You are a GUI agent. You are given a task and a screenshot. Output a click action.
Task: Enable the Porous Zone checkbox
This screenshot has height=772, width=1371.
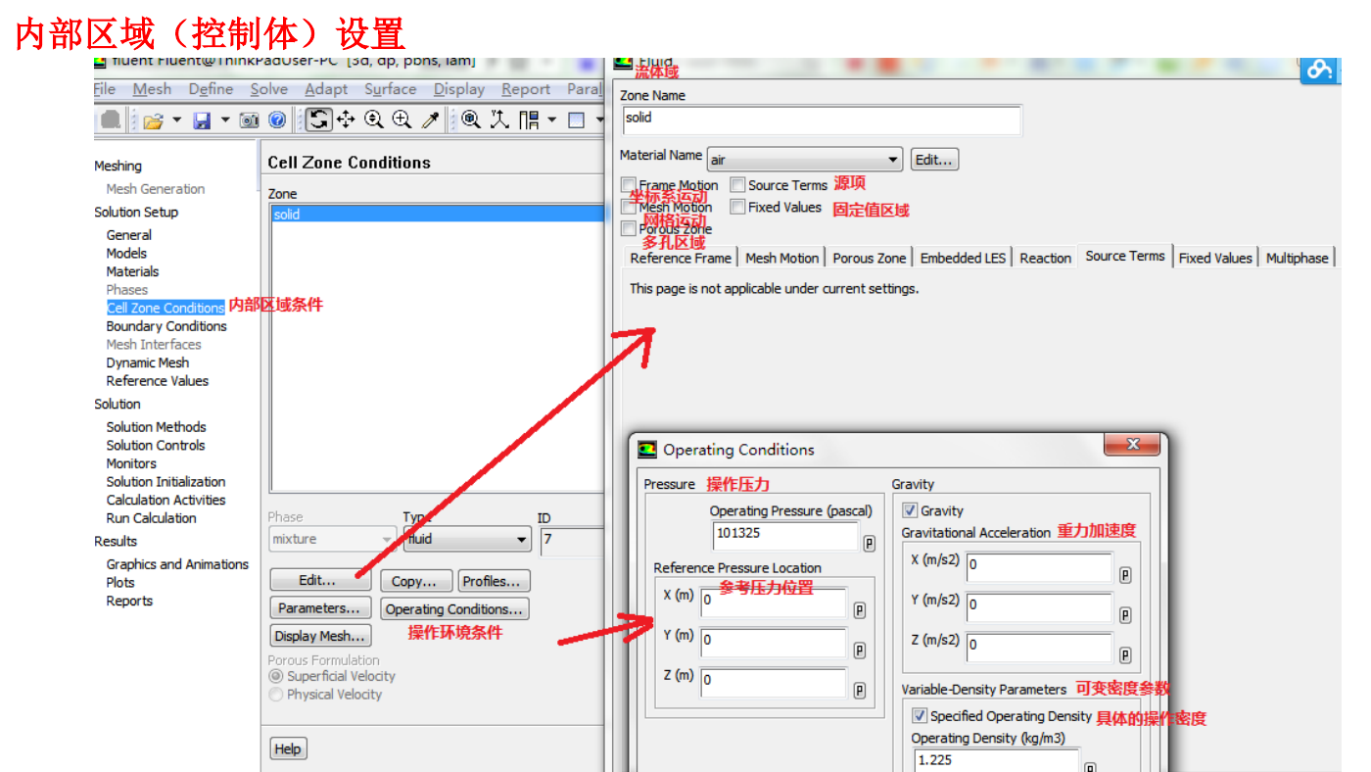(x=629, y=228)
